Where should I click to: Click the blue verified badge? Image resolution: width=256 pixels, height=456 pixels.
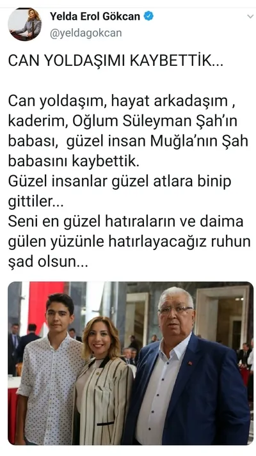tap(149, 16)
